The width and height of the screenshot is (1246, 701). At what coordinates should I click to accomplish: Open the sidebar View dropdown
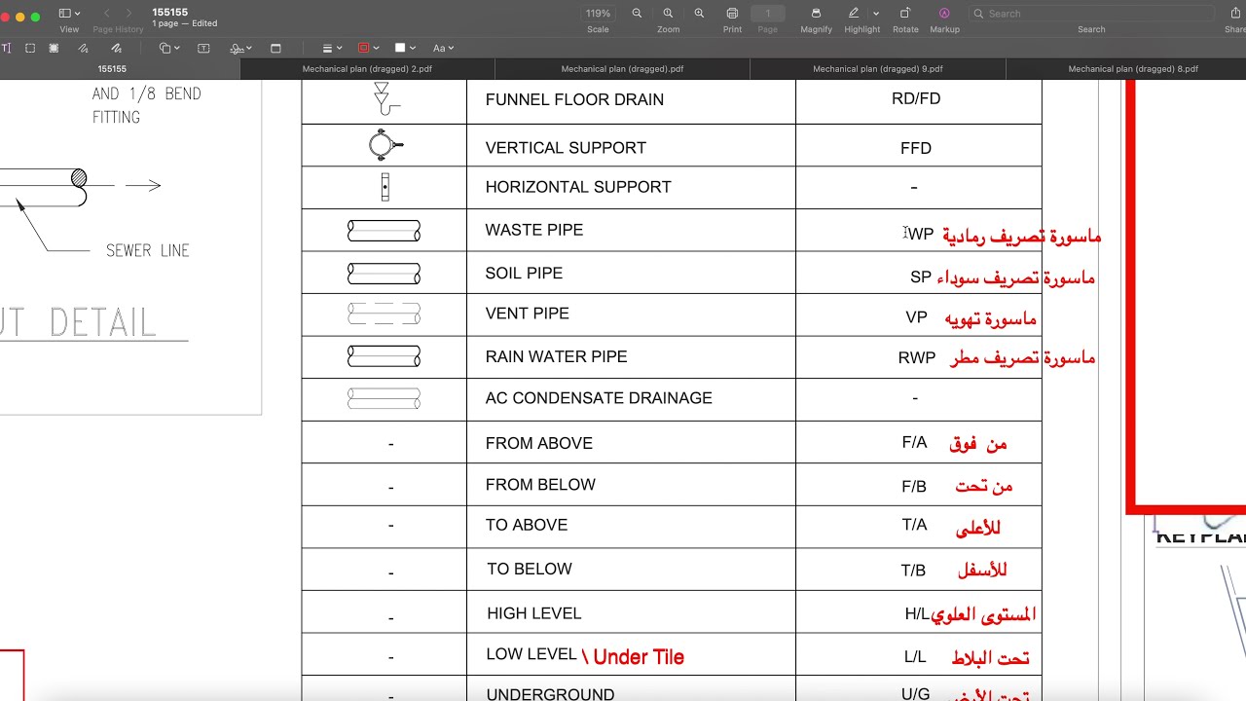pyautogui.click(x=69, y=14)
